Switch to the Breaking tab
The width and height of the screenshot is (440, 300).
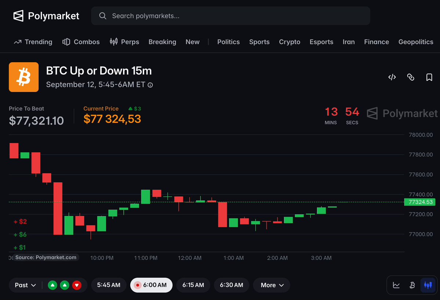162,42
